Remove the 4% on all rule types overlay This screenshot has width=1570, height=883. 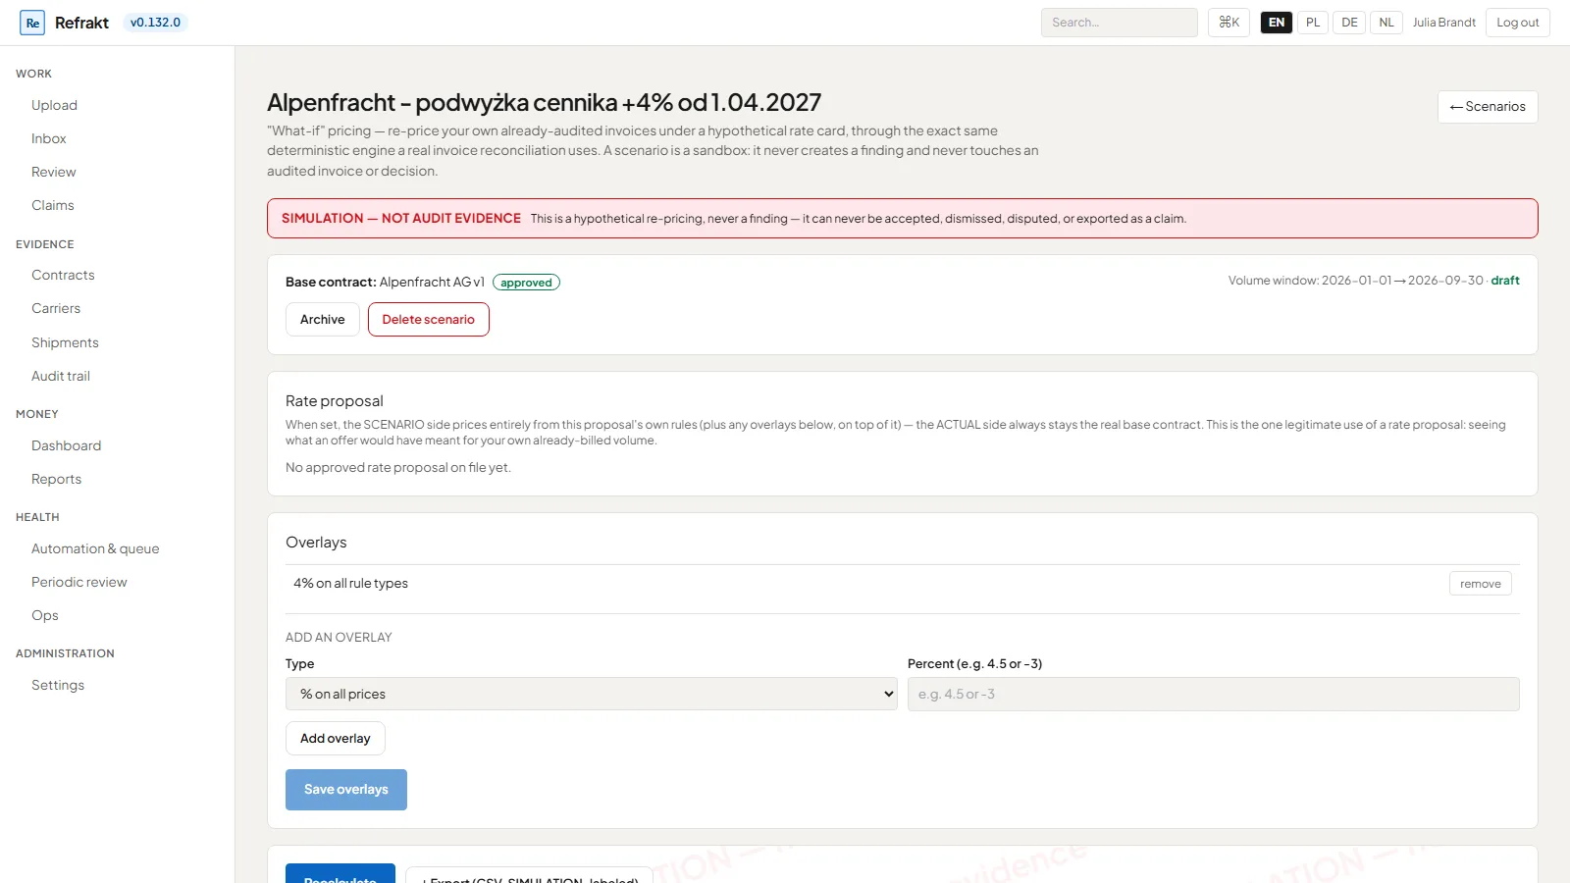1481,584
